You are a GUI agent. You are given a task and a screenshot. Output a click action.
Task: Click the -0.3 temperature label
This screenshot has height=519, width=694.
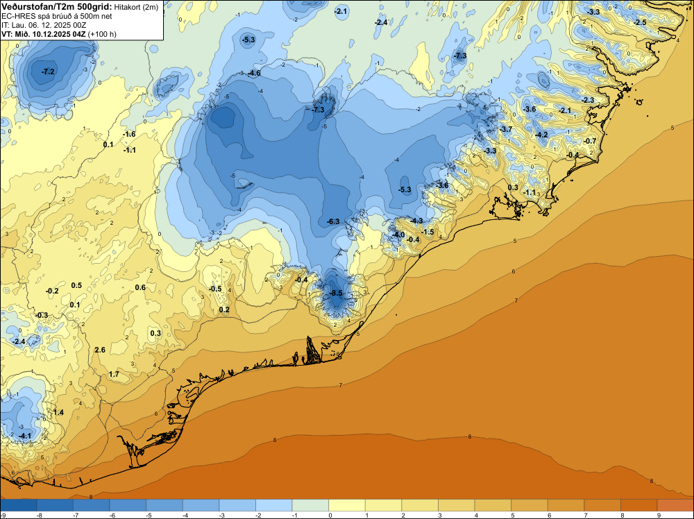42,315
